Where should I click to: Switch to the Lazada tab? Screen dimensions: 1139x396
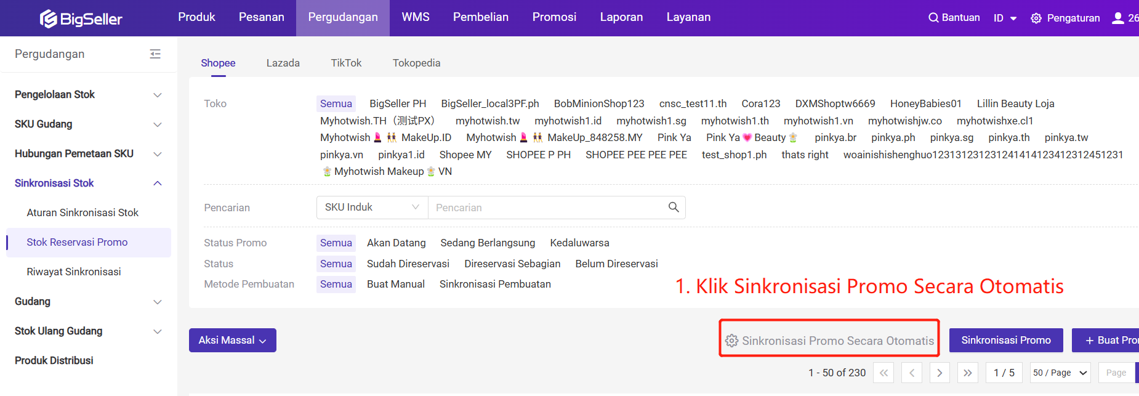pyautogui.click(x=283, y=63)
